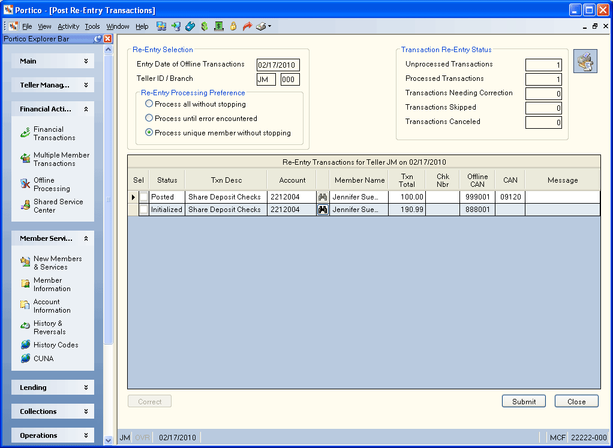Click binoculars icon in the Initialized row
Image resolution: width=613 pixels, height=448 pixels.
point(323,210)
